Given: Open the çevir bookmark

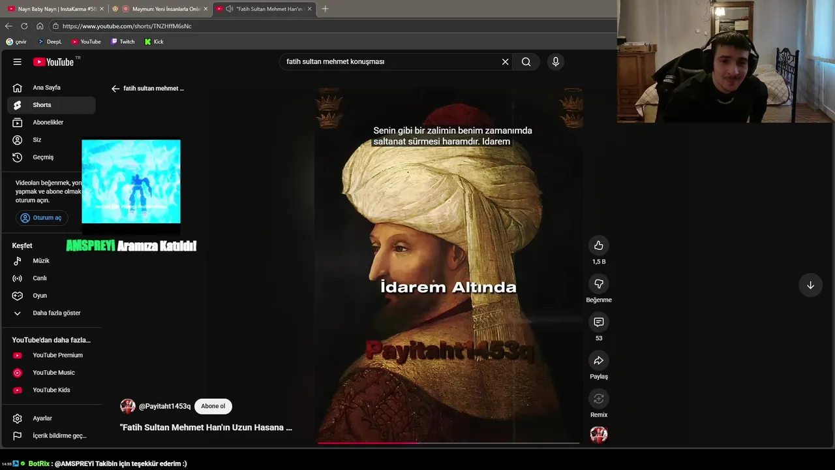Looking at the screenshot, I should coord(16,42).
